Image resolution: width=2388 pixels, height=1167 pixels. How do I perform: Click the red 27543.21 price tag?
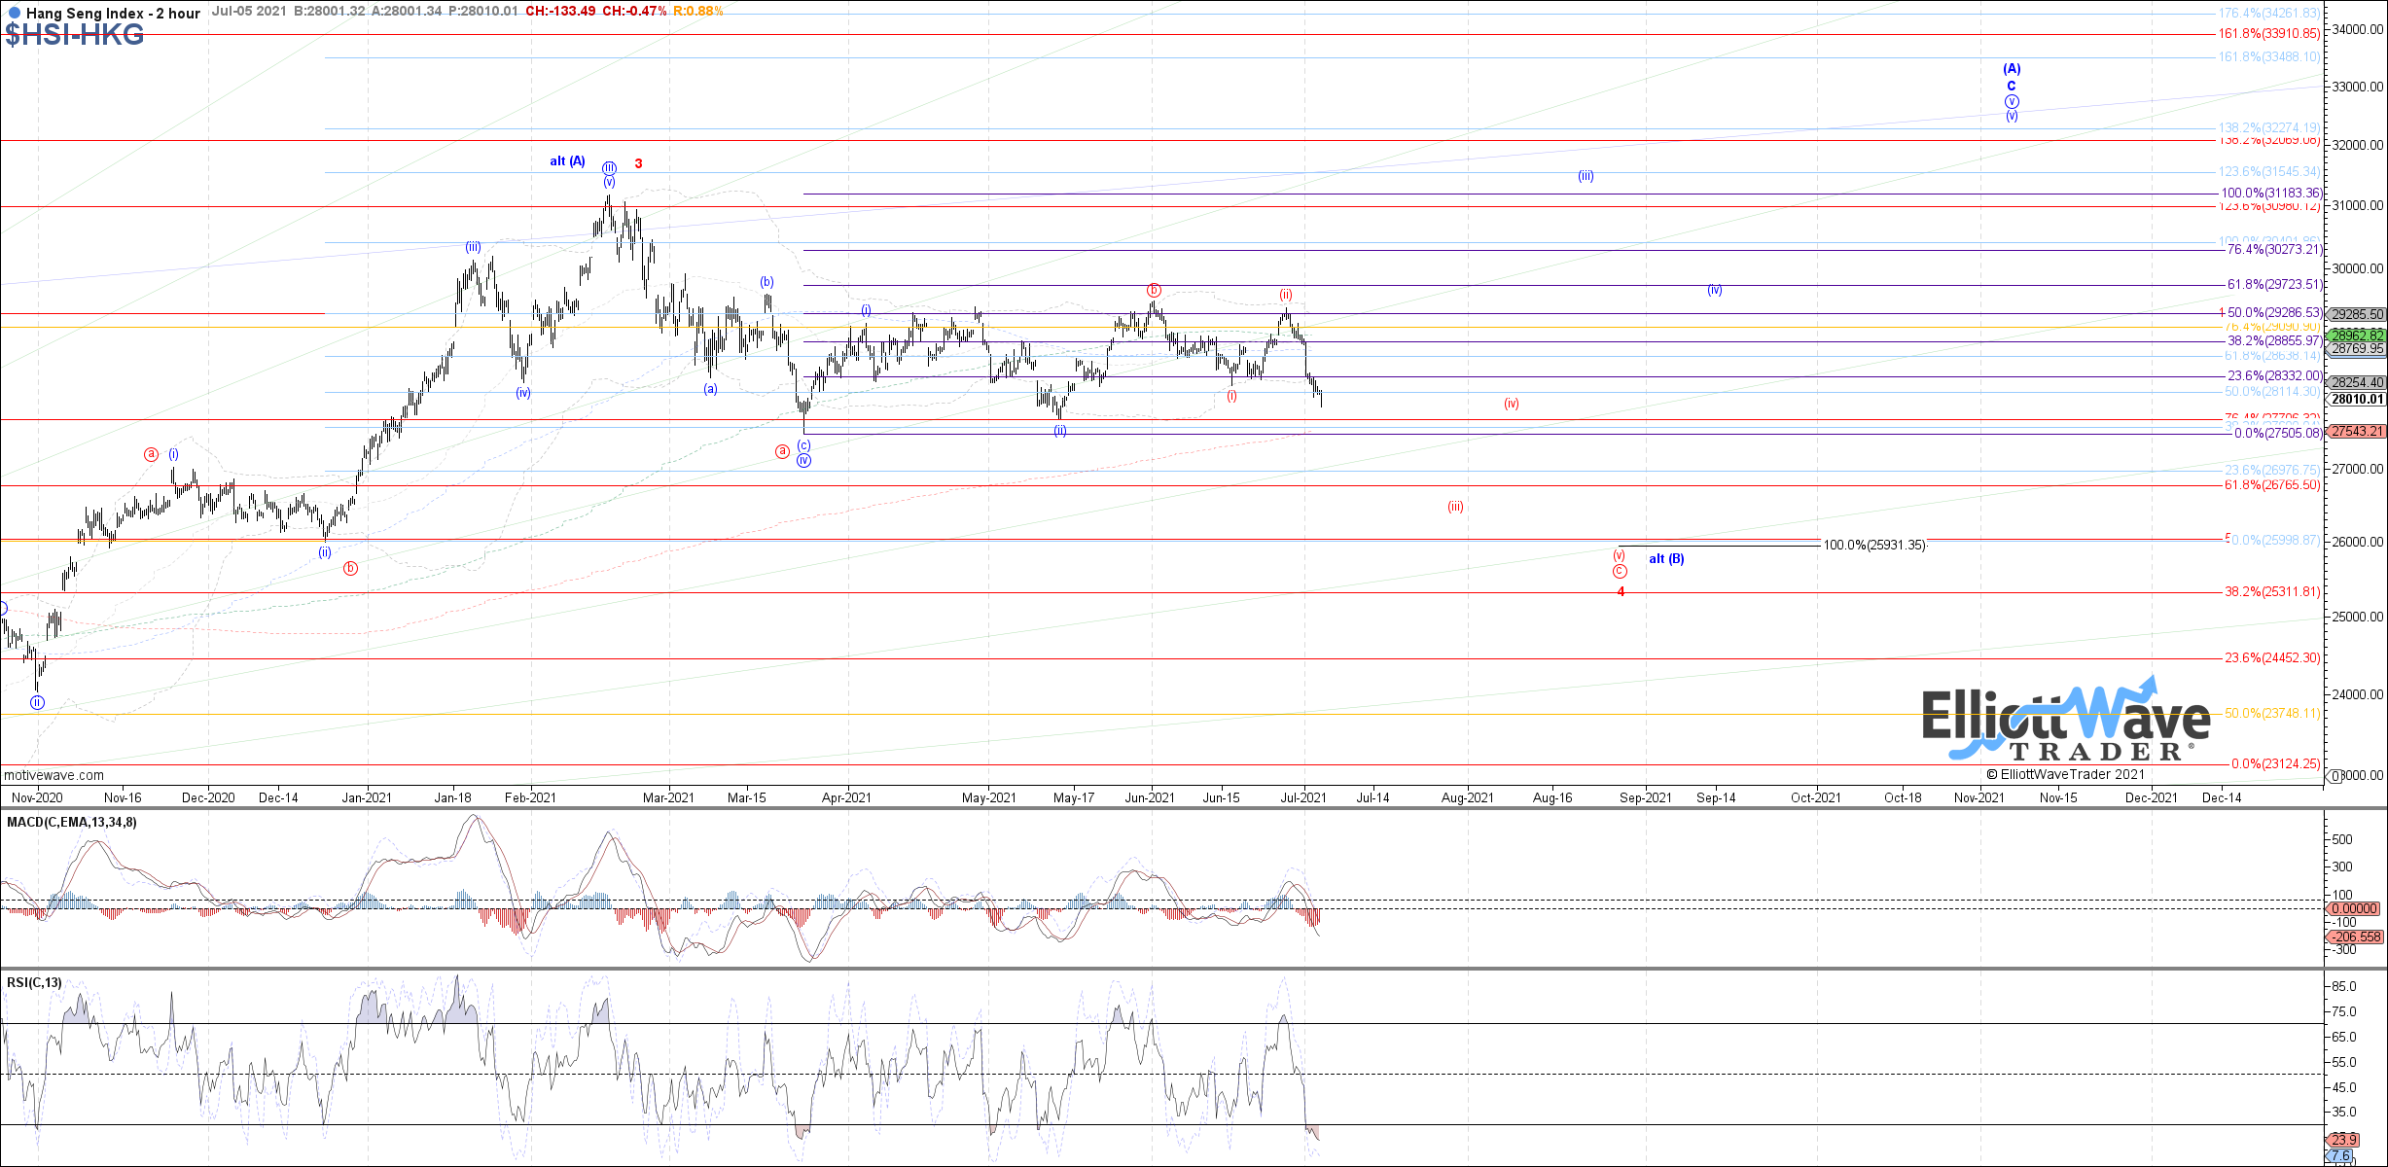coord(2356,431)
